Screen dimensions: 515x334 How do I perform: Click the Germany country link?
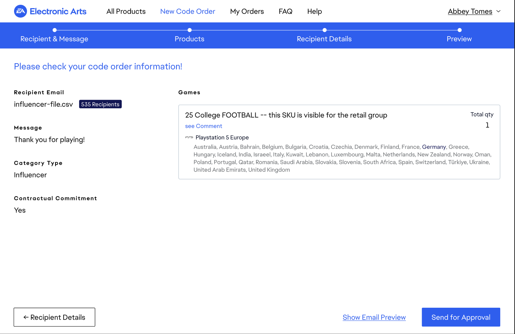point(434,147)
